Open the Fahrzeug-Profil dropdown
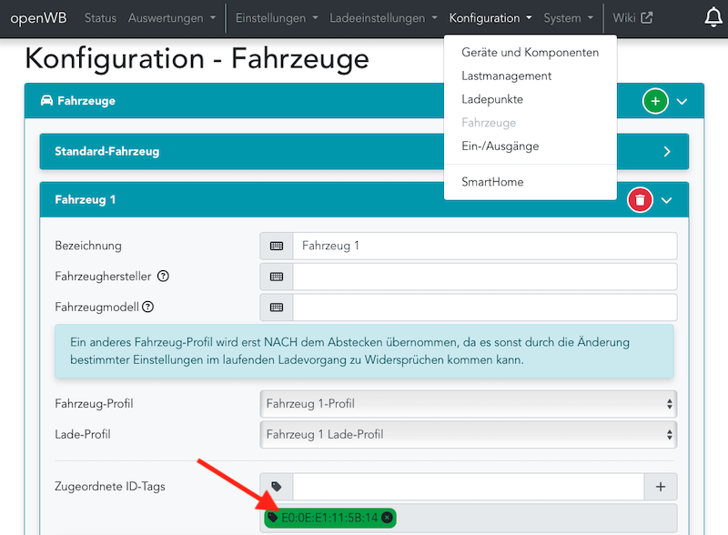This screenshot has width=728, height=535. pyautogui.click(x=469, y=404)
